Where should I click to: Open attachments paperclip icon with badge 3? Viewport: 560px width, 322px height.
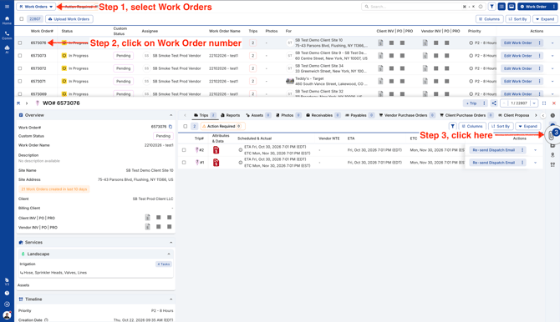(x=552, y=136)
